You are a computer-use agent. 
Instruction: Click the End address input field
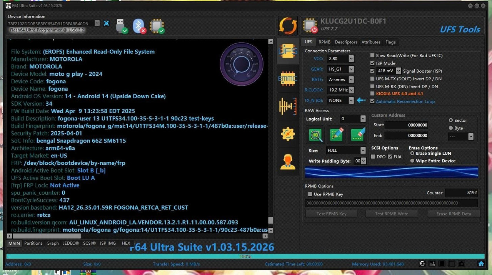coord(407,136)
